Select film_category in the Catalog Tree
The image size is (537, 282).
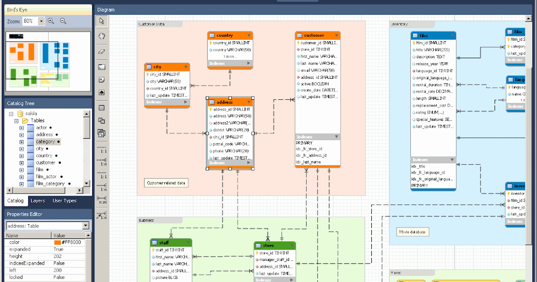coord(50,184)
